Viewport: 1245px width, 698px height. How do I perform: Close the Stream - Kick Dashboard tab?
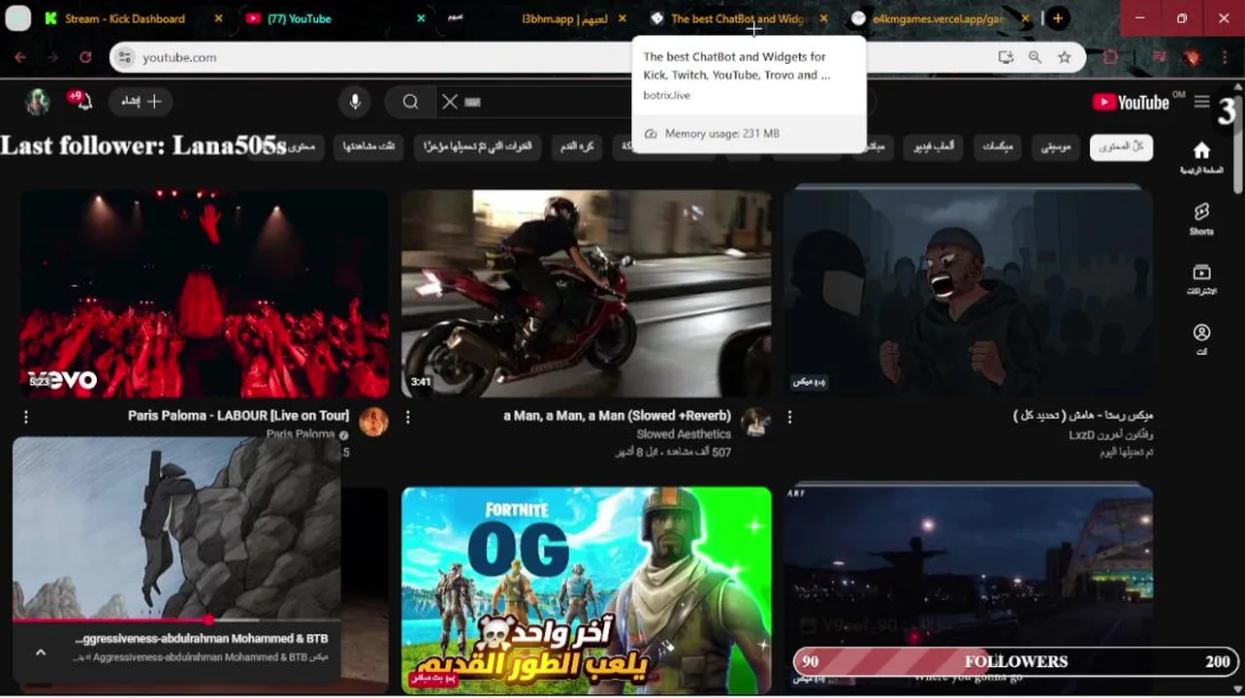point(218,18)
